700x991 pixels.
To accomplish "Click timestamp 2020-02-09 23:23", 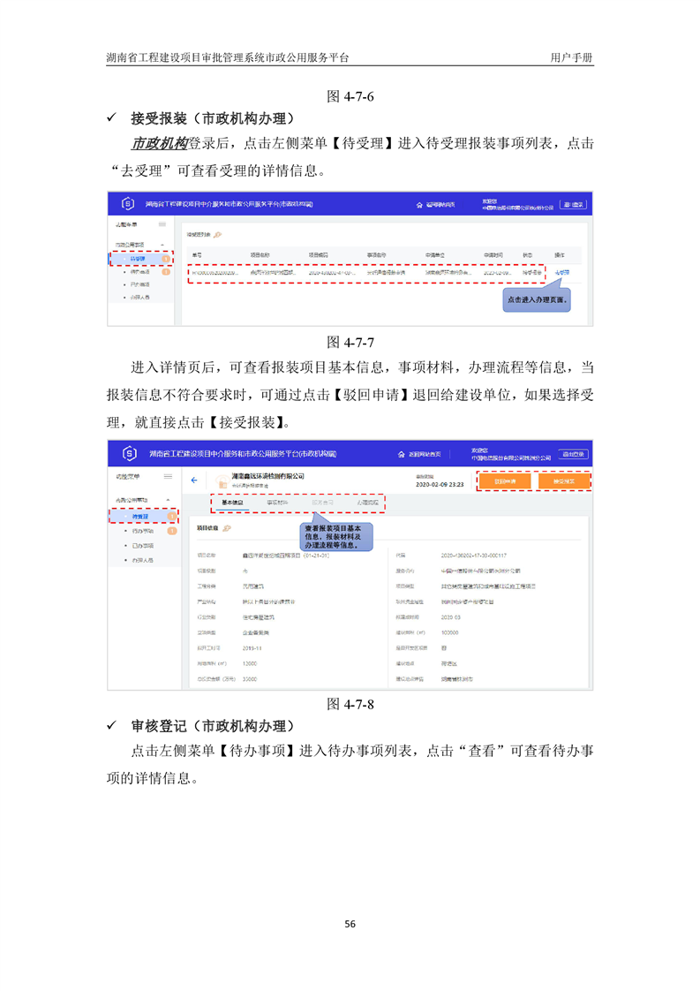I will pos(440,485).
